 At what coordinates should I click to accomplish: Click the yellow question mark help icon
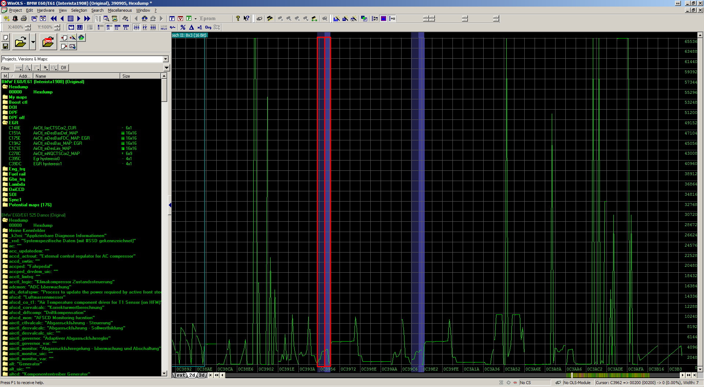click(x=238, y=18)
